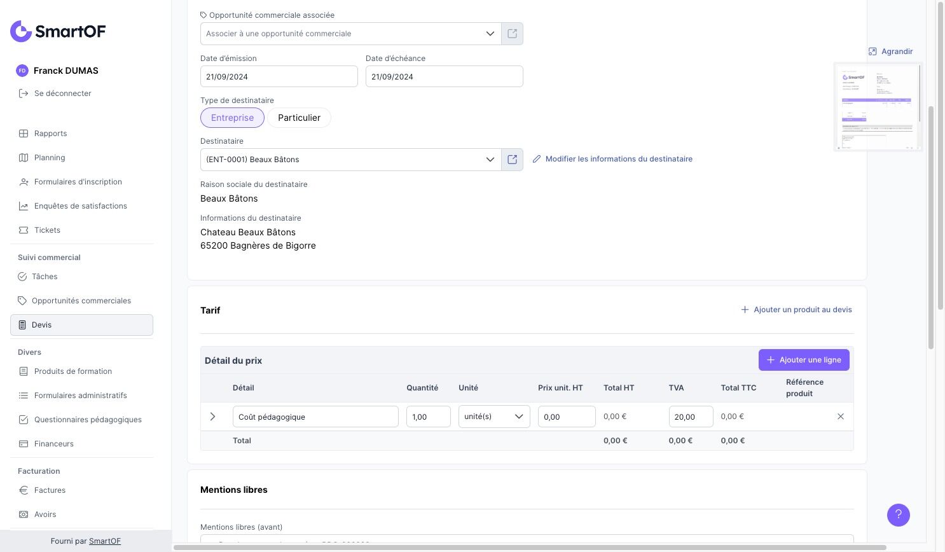Click the Agrandir enlarge preview icon
This screenshot has width=945, height=552.
[x=873, y=52]
